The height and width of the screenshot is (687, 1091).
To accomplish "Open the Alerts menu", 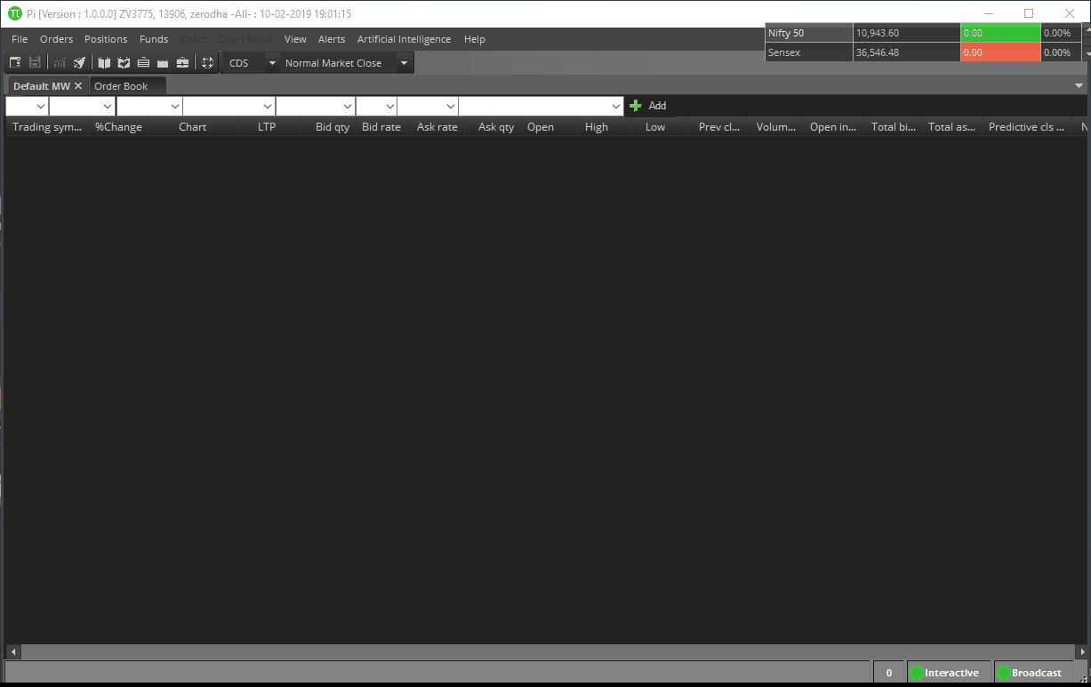I will click(332, 39).
